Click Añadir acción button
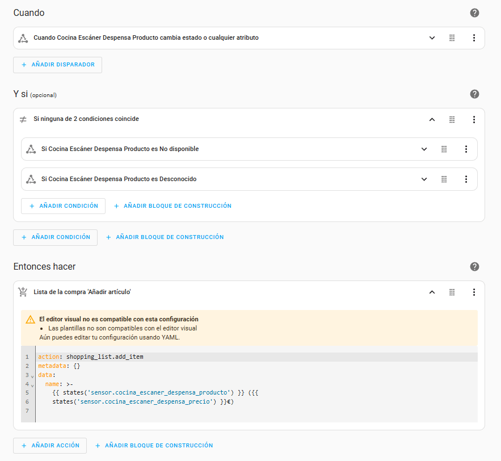This screenshot has width=501, height=461. click(50, 446)
